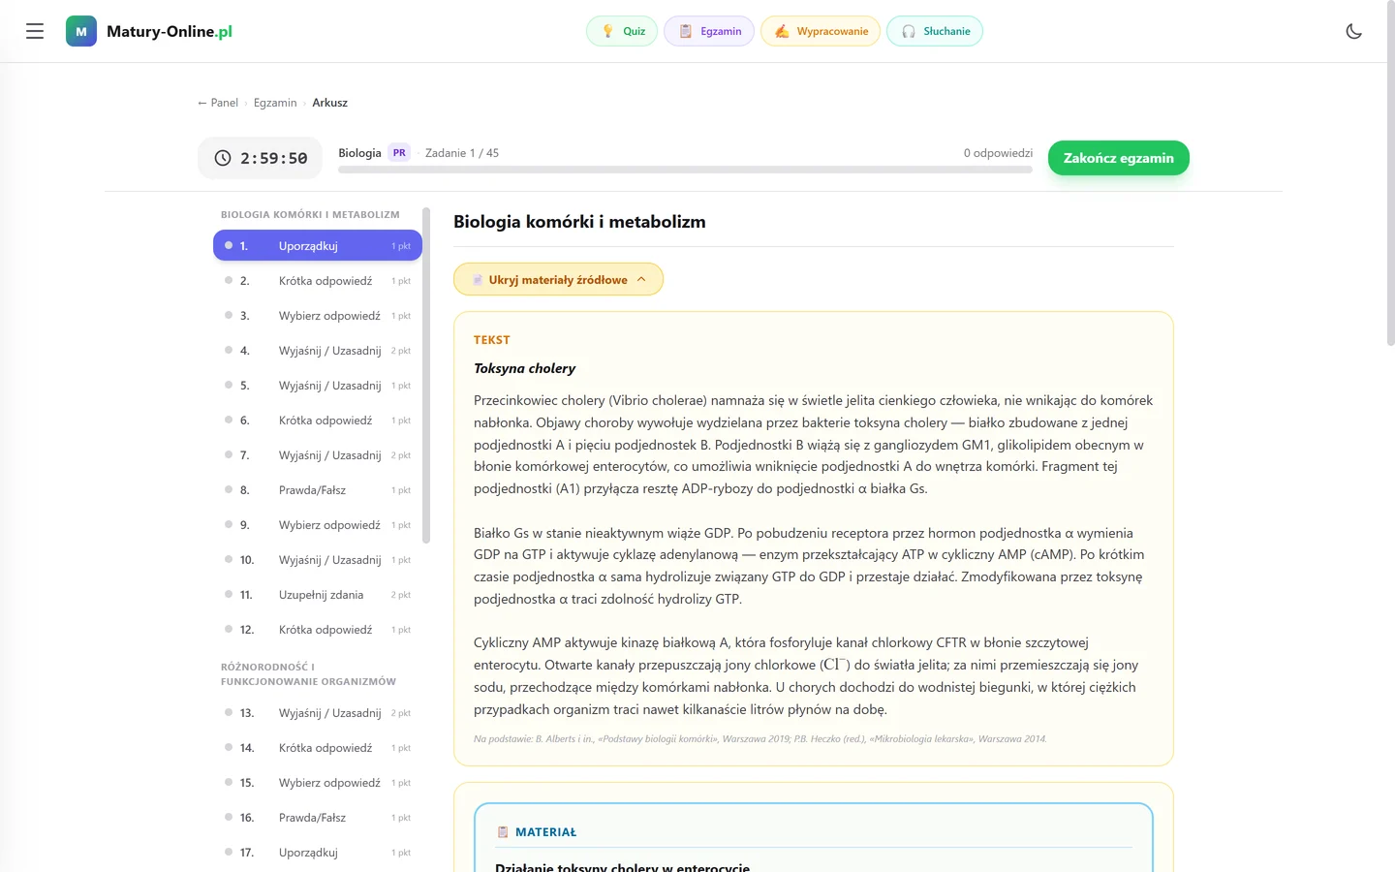Select task 9 Wybierz odpowiedź

point(318,525)
